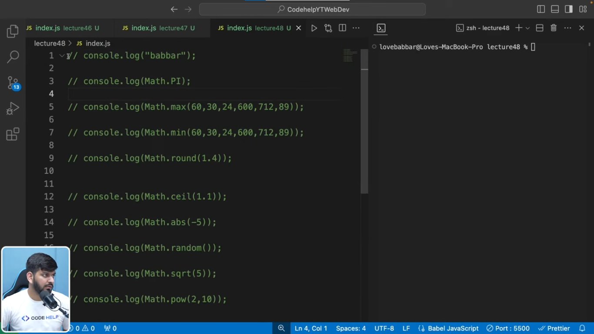Open the new terminal launch profile dropdown

[528, 28]
